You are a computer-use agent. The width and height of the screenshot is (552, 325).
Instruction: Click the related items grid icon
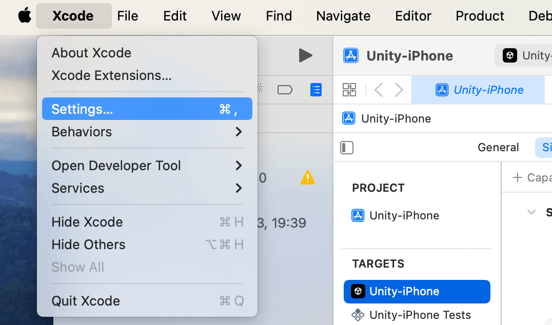pyautogui.click(x=349, y=90)
